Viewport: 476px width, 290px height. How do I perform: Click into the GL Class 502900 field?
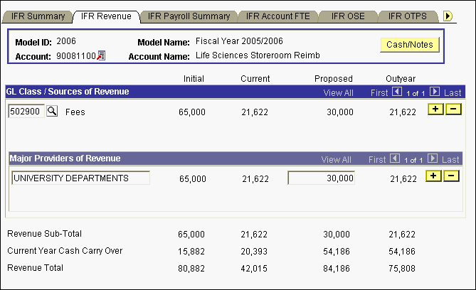point(26,112)
